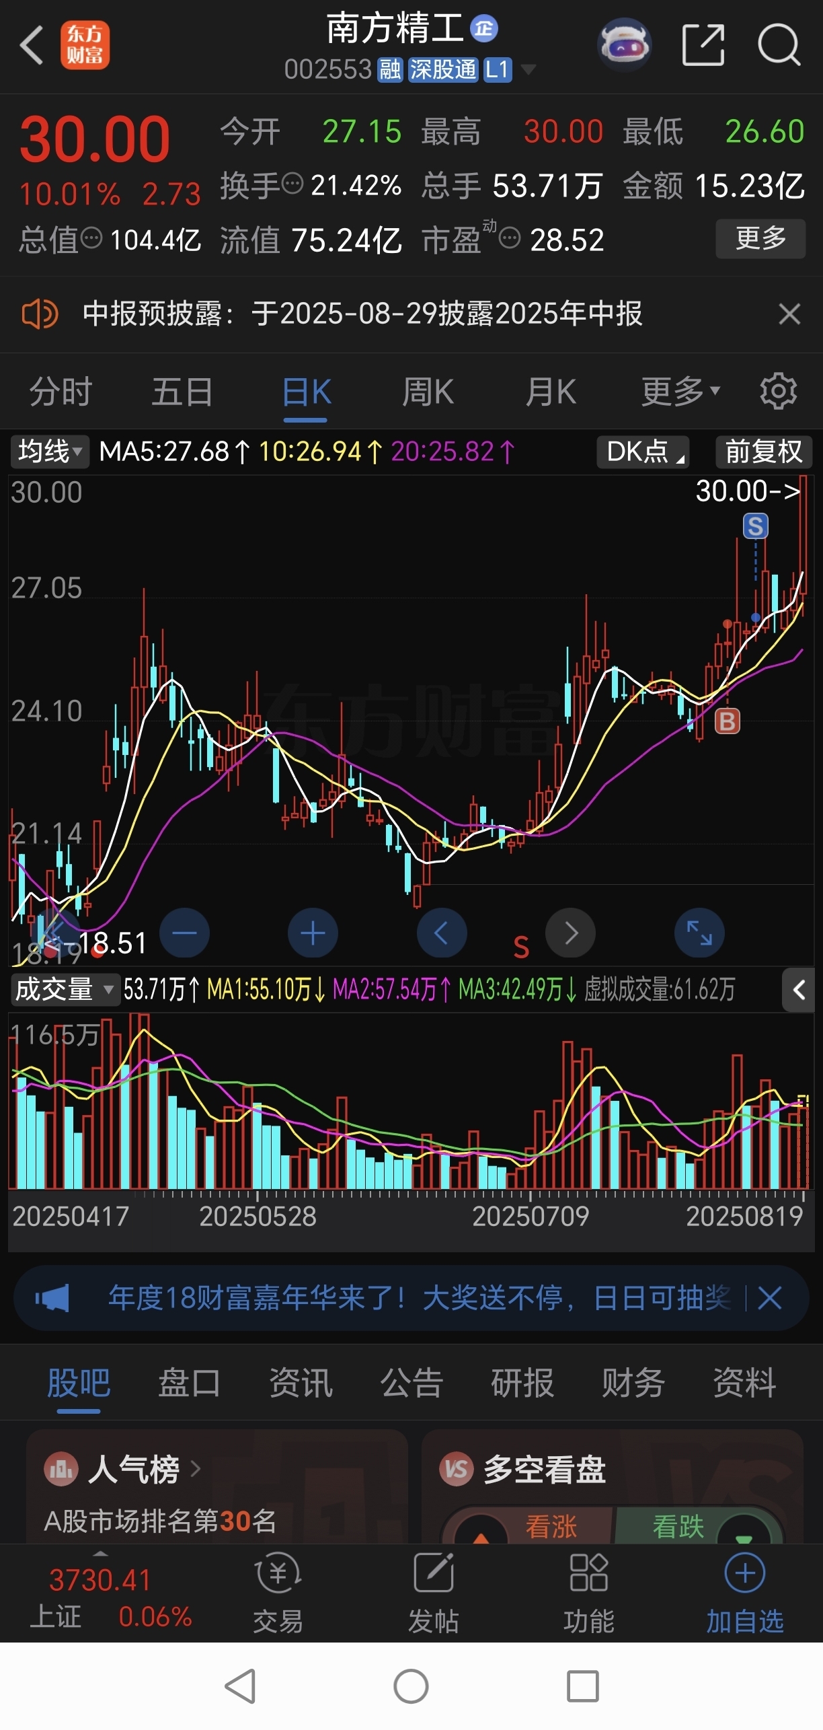Switch to 财务 tab
Screen dimensions: 823x1730
pyautogui.click(x=633, y=1383)
